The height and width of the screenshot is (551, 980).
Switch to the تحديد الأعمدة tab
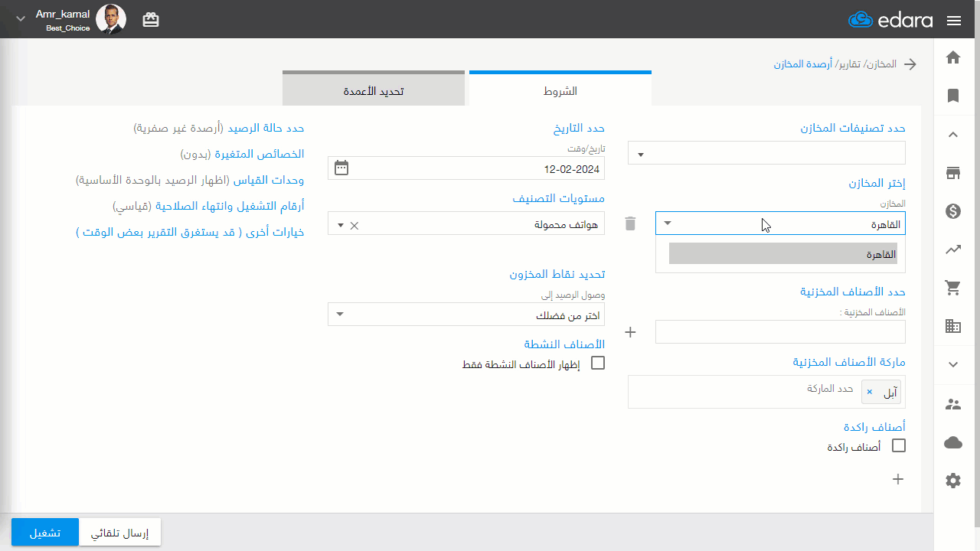pos(374,89)
